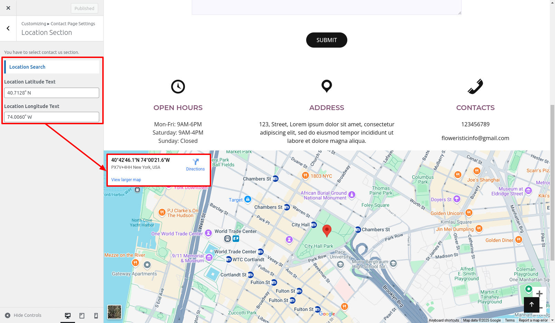Go back to Contact Page Settings
The height and width of the screenshot is (323, 555).
[x=8, y=29]
